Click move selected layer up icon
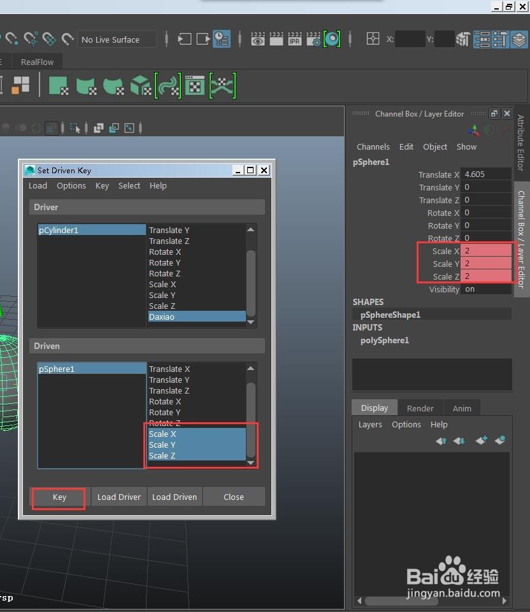The image size is (530, 612). tap(441, 441)
